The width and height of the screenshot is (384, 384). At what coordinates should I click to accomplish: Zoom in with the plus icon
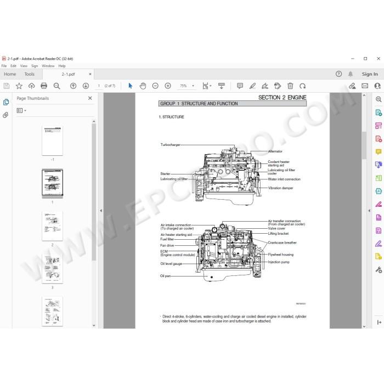(x=168, y=86)
